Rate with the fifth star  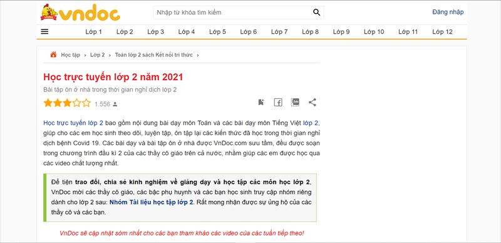click(86, 103)
